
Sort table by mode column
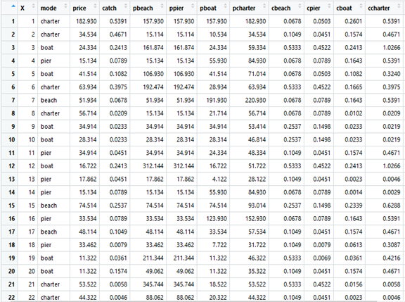[53, 8]
